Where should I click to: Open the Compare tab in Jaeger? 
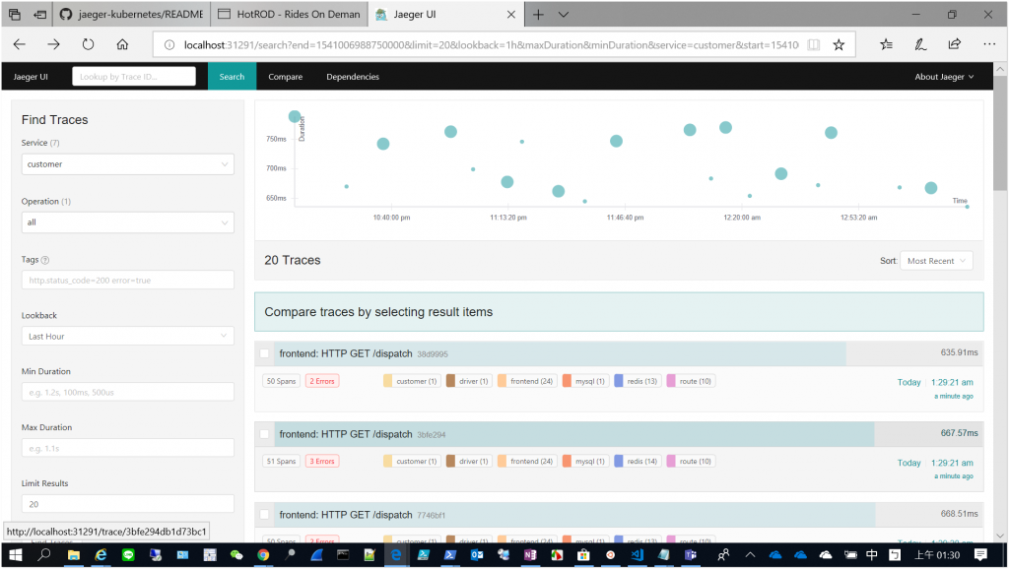pyautogui.click(x=285, y=77)
